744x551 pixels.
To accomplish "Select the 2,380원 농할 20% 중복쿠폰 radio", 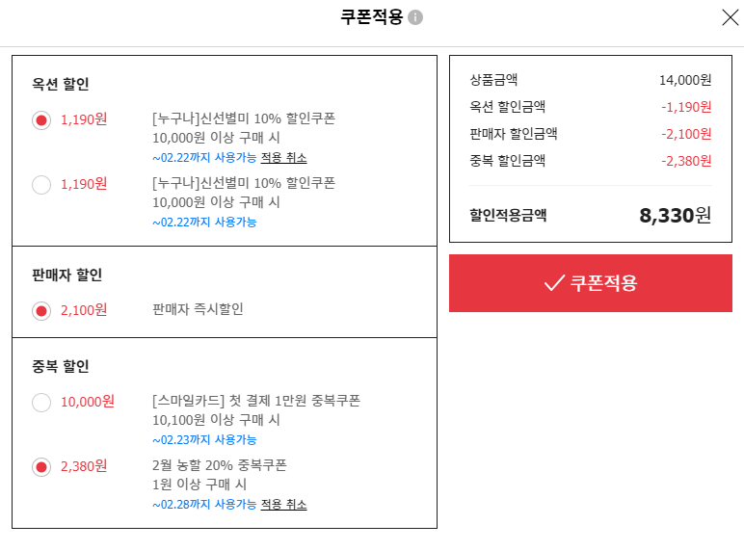I will (41, 467).
